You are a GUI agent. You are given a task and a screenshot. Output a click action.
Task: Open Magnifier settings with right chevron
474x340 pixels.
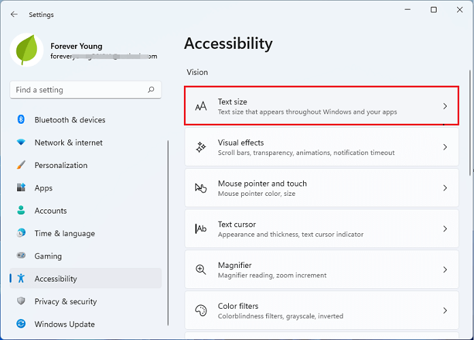pyautogui.click(x=445, y=269)
